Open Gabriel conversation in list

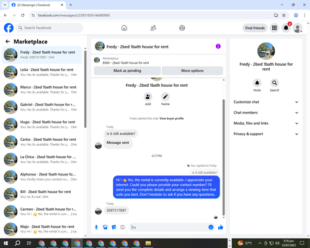pos(42,107)
